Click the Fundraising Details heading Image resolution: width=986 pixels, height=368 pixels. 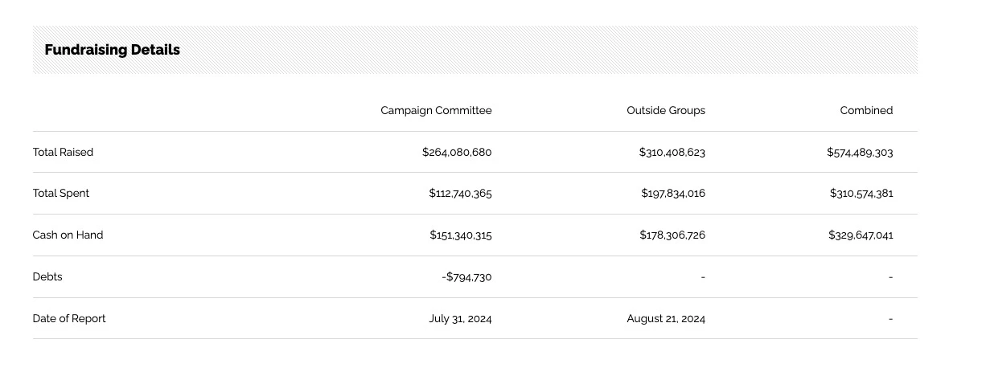pyautogui.click(x=112, y=50)
